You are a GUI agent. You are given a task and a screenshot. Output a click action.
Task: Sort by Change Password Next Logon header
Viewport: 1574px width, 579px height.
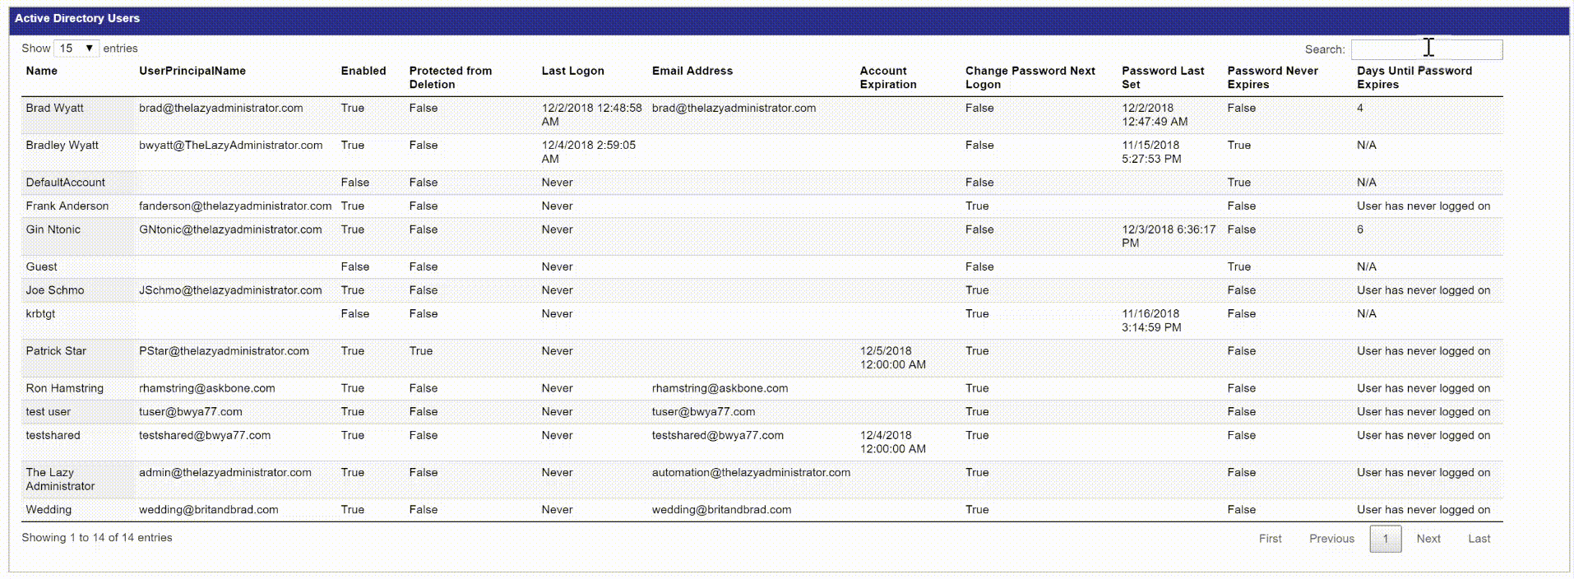coord(1030,77)
